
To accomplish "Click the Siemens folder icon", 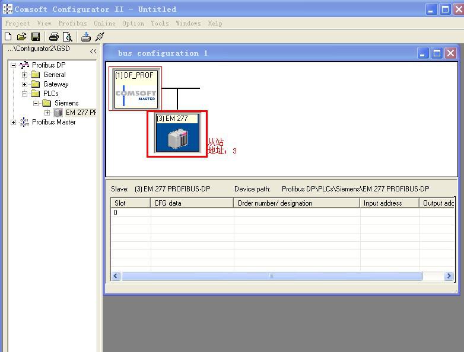I will point(46,103).
